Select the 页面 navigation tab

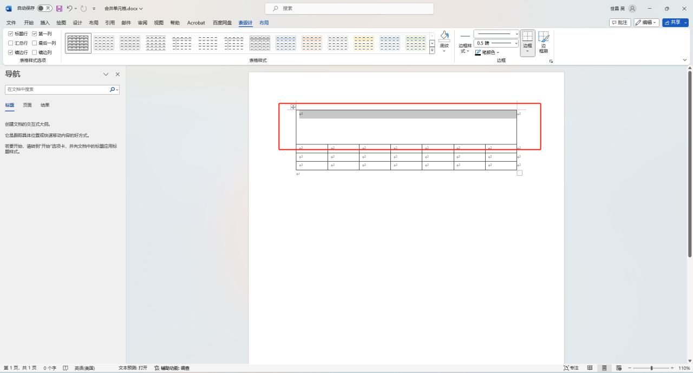click(x=27, y=105)
